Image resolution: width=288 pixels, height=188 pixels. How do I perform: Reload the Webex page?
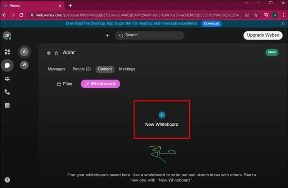21,15
